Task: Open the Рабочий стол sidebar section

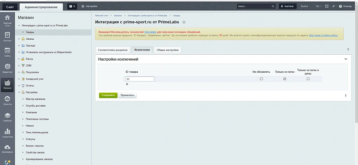Action: point(7,21)
